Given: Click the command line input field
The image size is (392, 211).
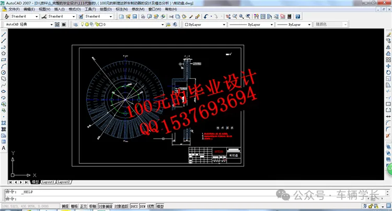Looking at the screenshot, I should point(195,199).
